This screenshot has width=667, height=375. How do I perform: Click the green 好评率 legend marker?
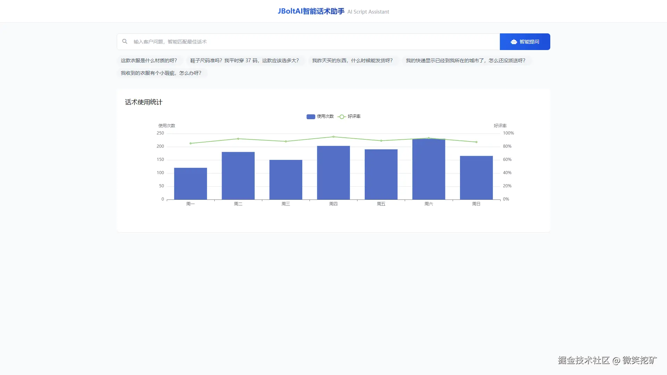[342, 117]
